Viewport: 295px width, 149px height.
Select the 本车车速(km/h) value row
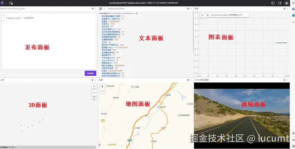tap(111, 58)
